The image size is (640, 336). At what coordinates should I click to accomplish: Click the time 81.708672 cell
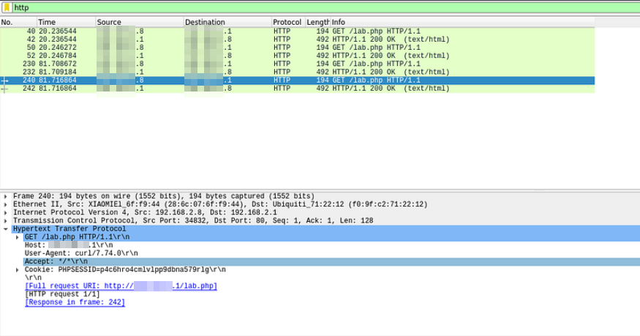point(58,64)
